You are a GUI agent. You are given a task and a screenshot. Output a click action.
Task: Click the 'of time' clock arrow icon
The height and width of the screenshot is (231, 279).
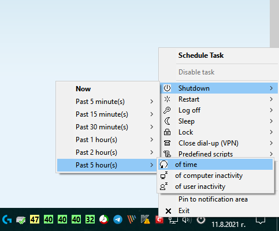(x=163, y=165)
